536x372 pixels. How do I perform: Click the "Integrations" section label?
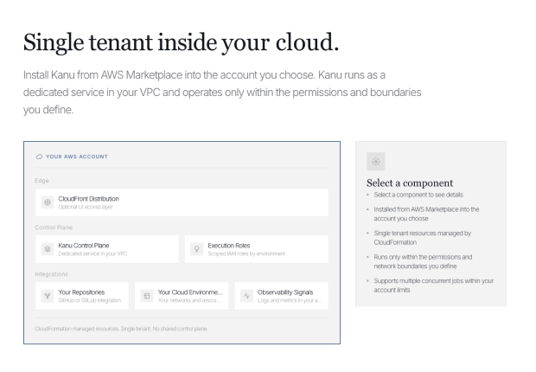point(51,274)
